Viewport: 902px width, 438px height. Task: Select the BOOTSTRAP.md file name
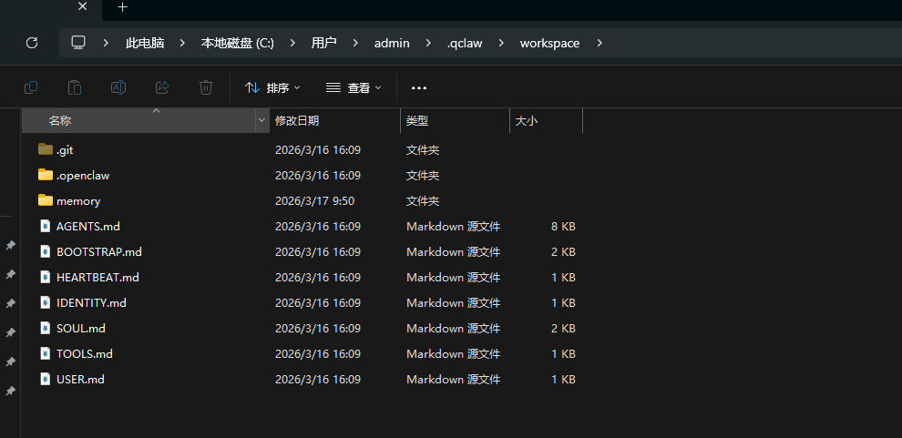[x=99, y=251]
